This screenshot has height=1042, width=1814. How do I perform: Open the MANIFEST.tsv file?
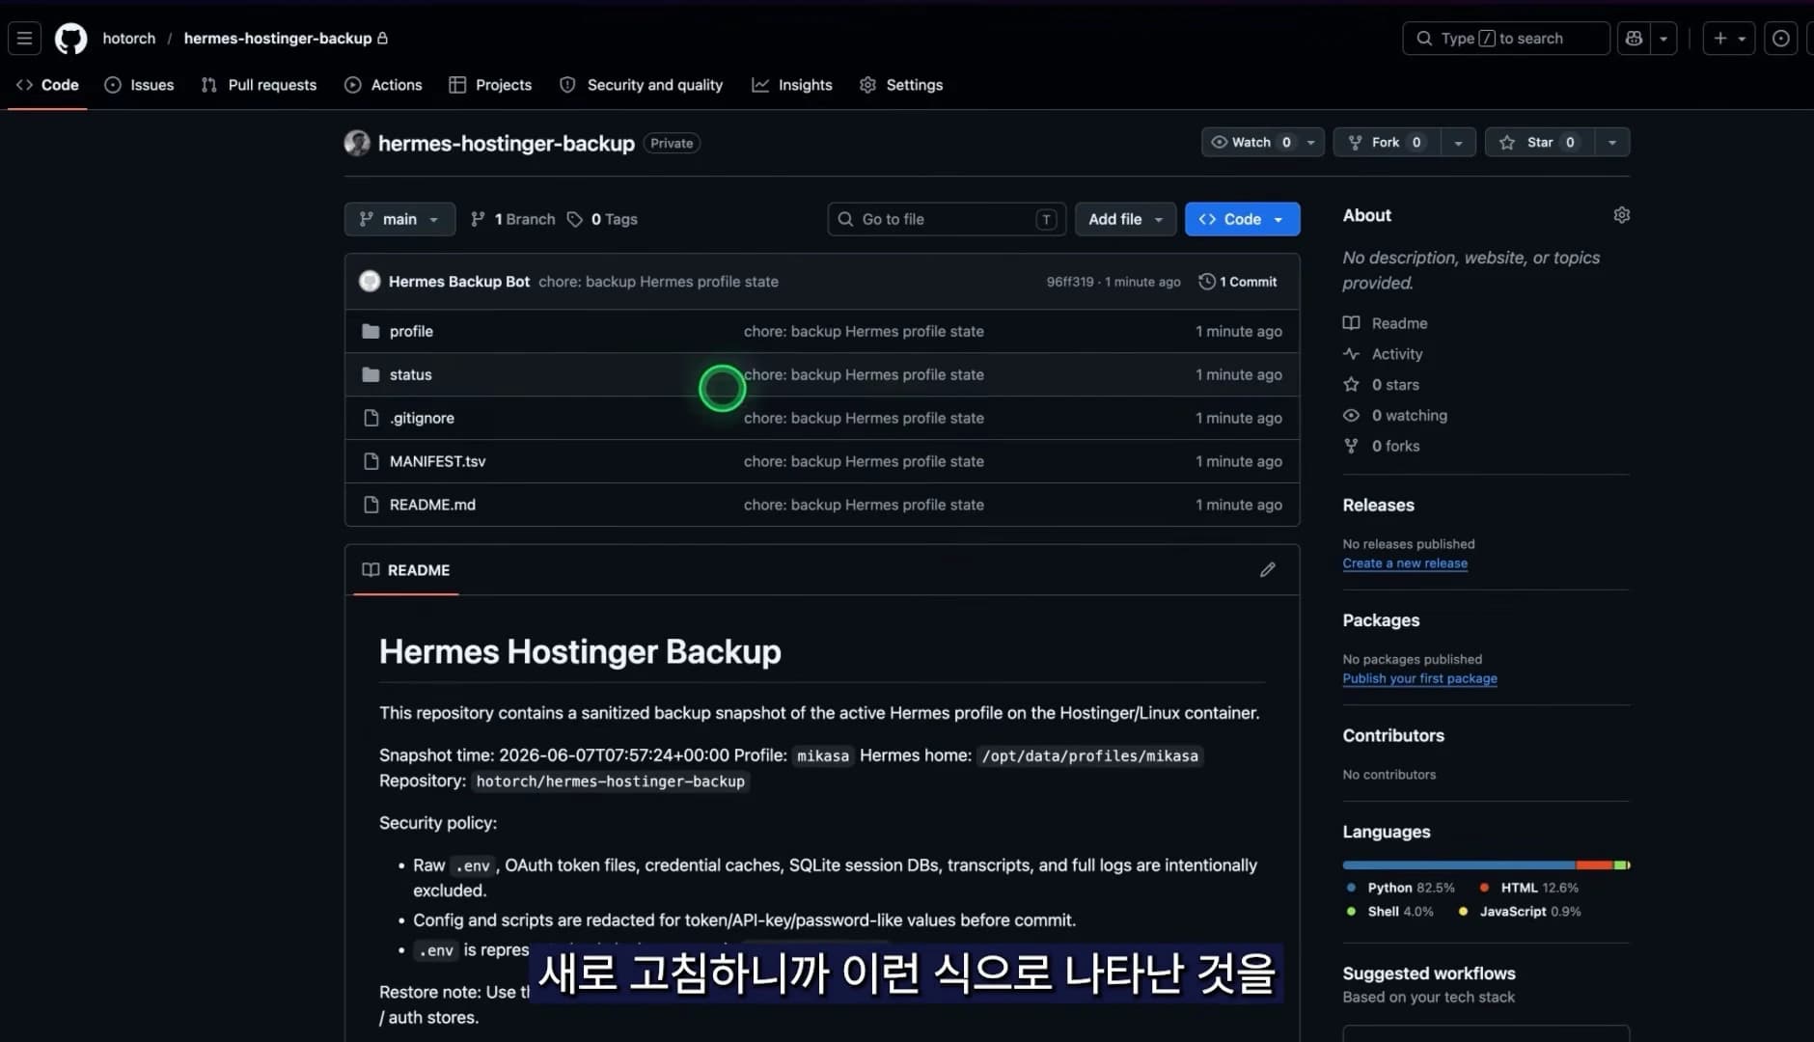point(437,461)
